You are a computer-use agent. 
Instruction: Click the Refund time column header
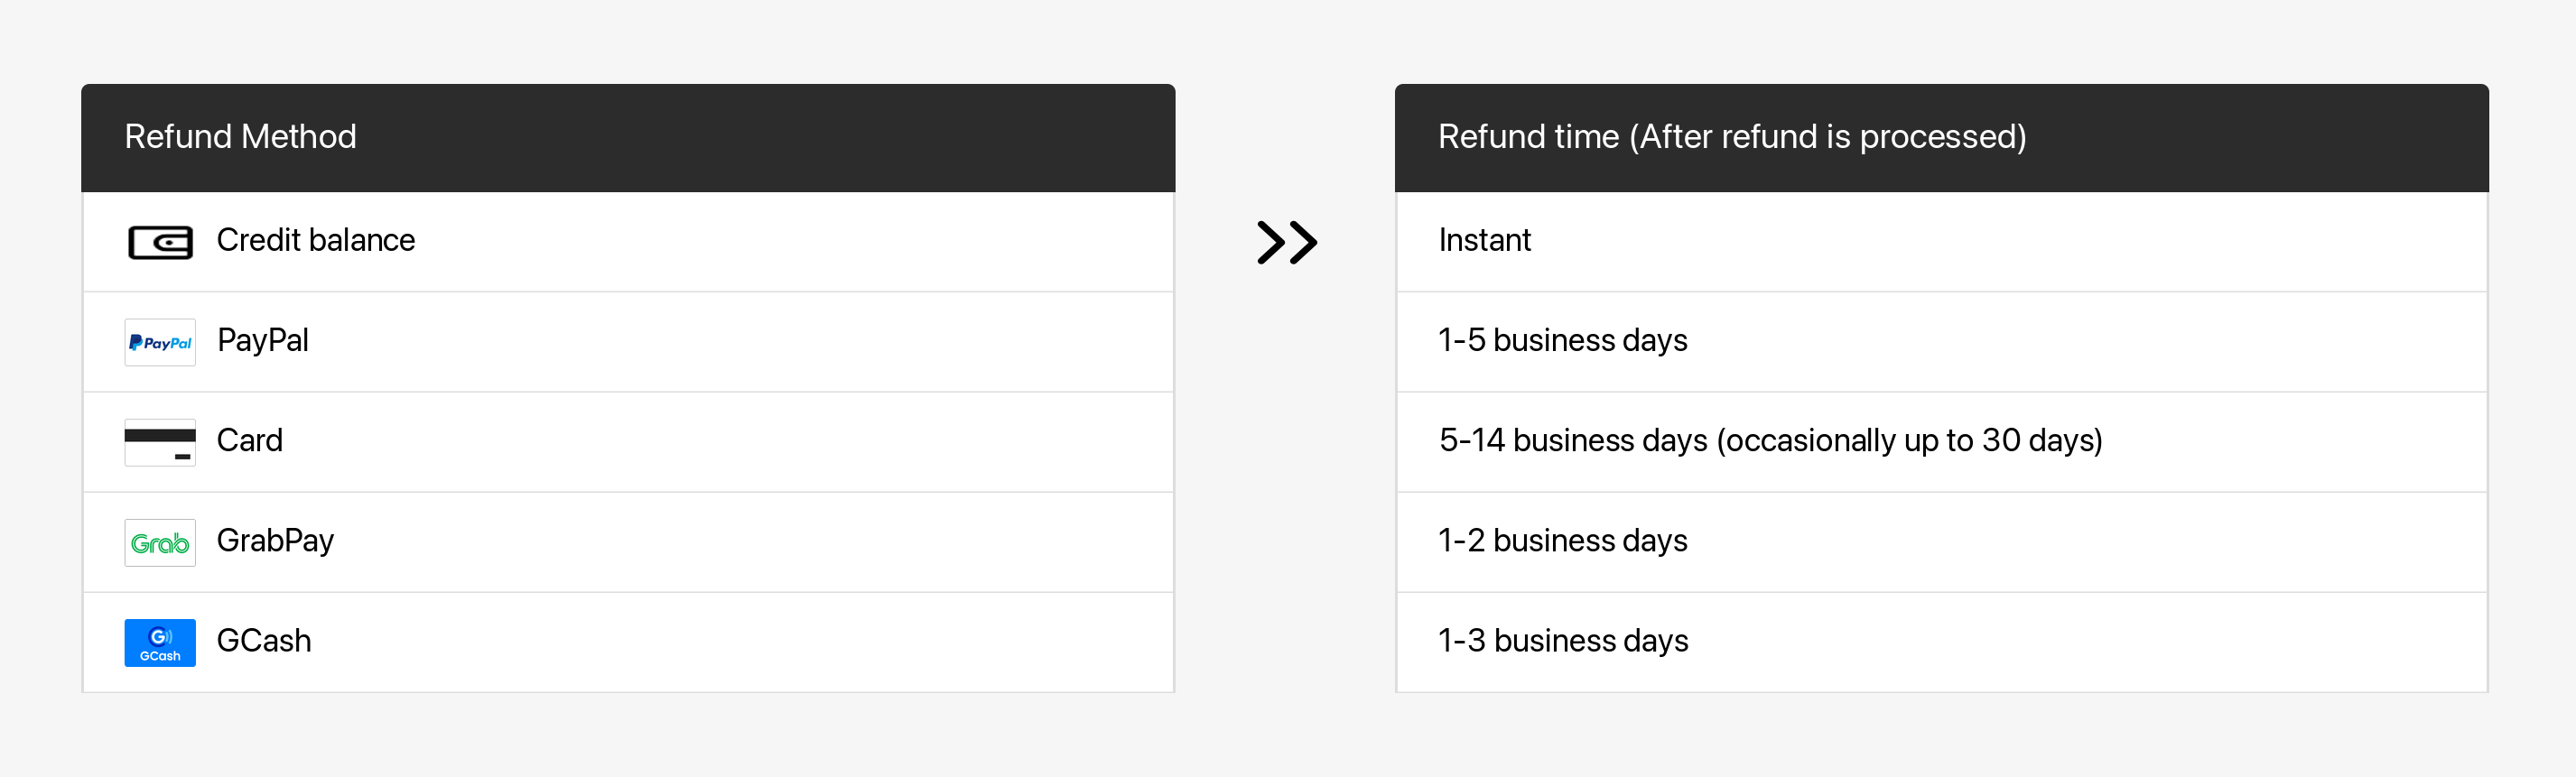coord(1731,136)
